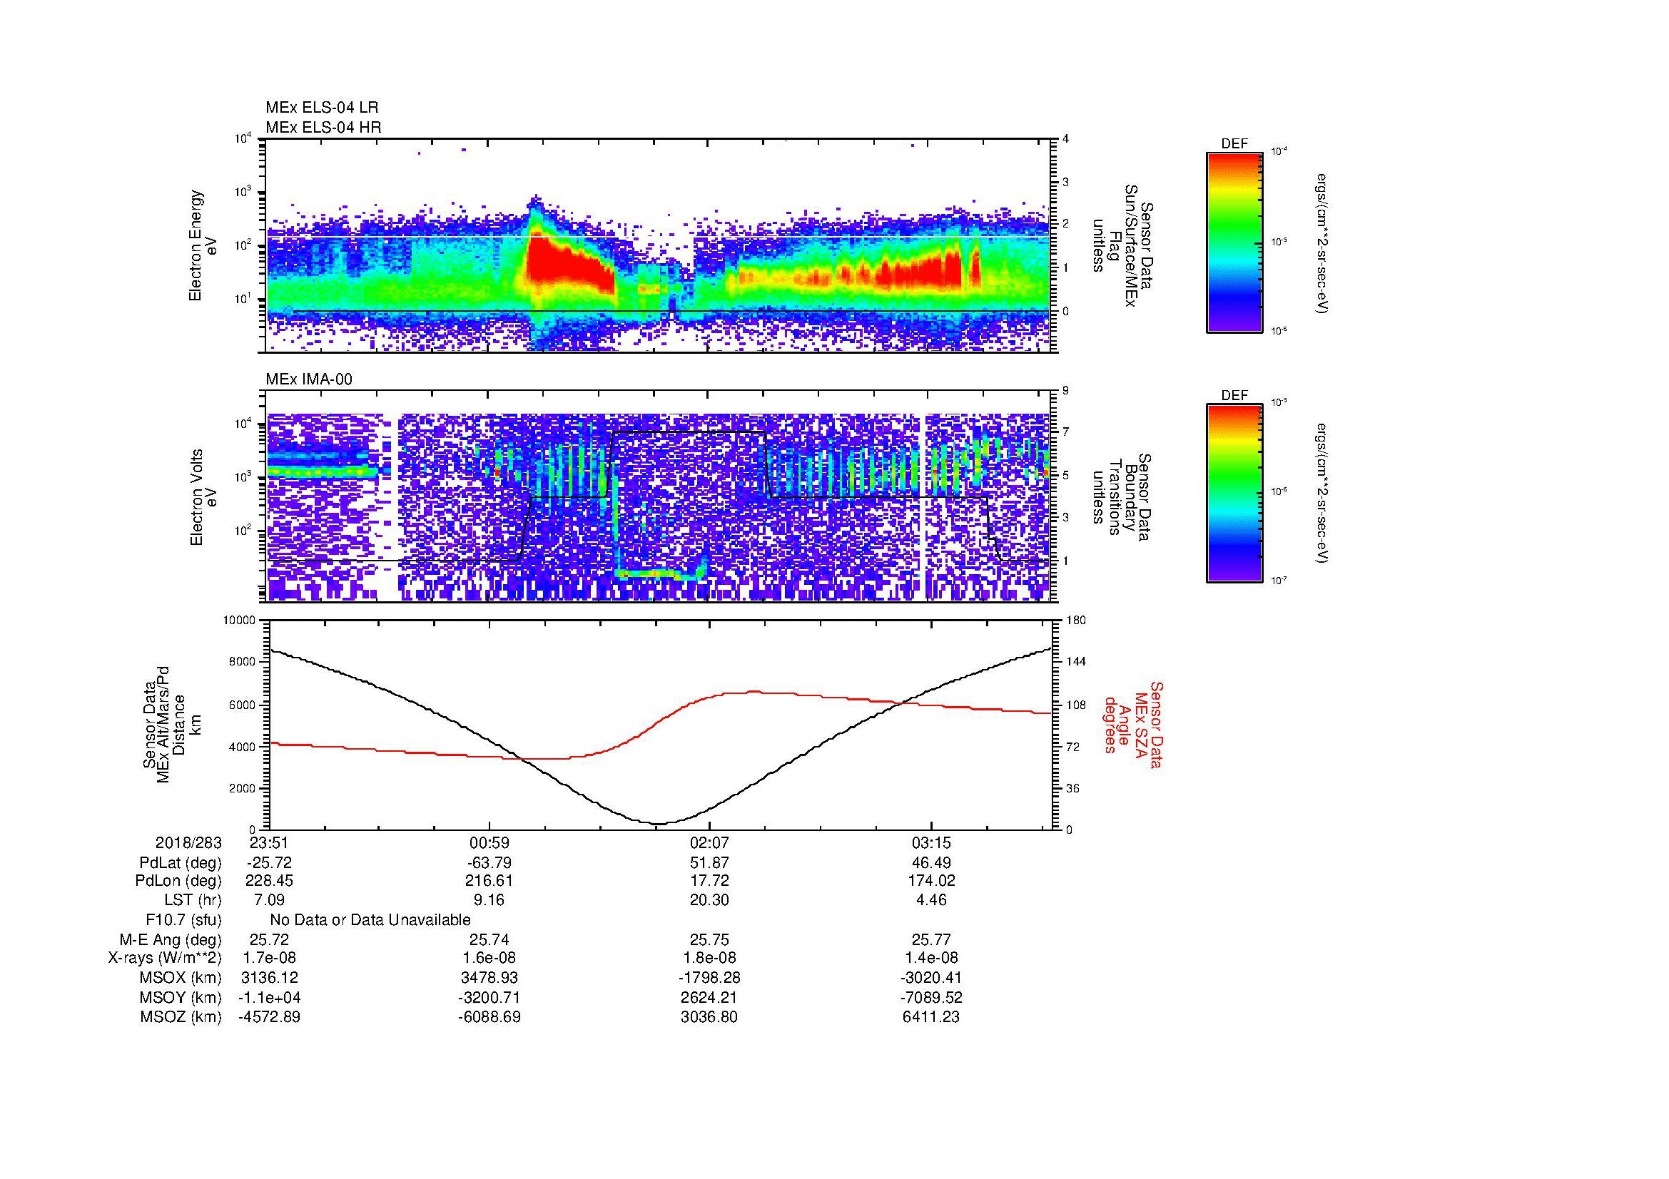Click the top color bar units 'ergs/(cm**2-sr-sec-eV)'
The width and height of the screenshot is (1669, 1179).
click(x=1321, y=243)
